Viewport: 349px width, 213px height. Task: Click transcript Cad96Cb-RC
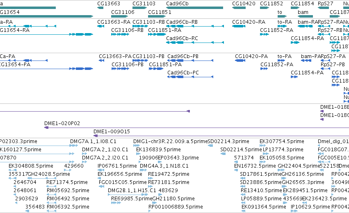(195, 43)
